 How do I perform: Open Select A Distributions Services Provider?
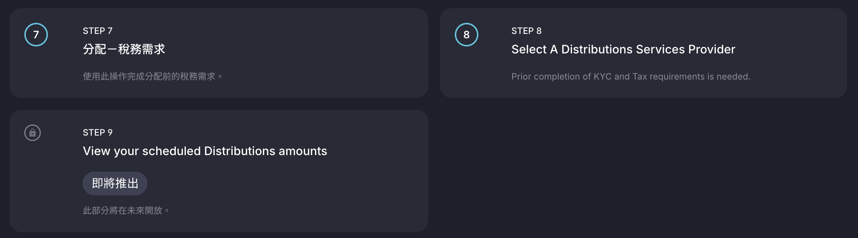pos(623,49)
